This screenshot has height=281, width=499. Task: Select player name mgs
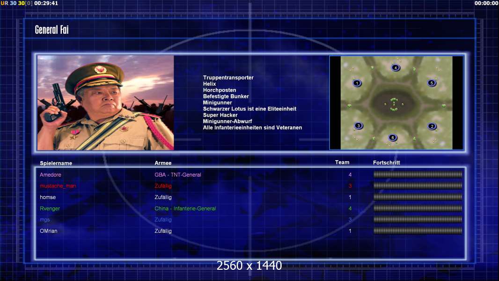coord(45,220)
